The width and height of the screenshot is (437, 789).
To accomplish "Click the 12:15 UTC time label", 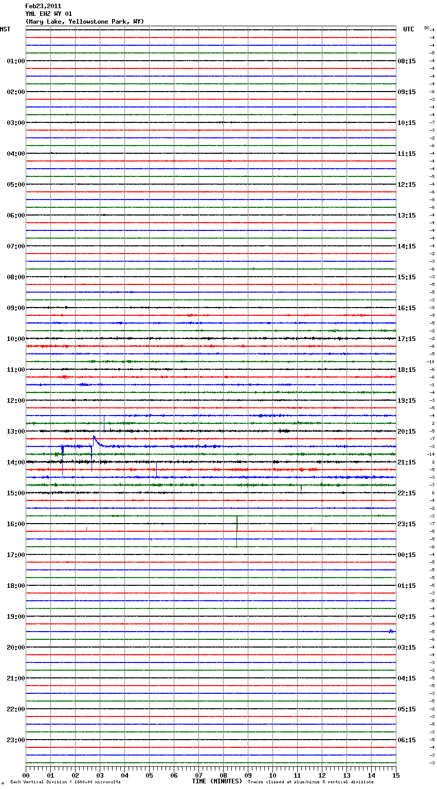I will click(407, 185).
